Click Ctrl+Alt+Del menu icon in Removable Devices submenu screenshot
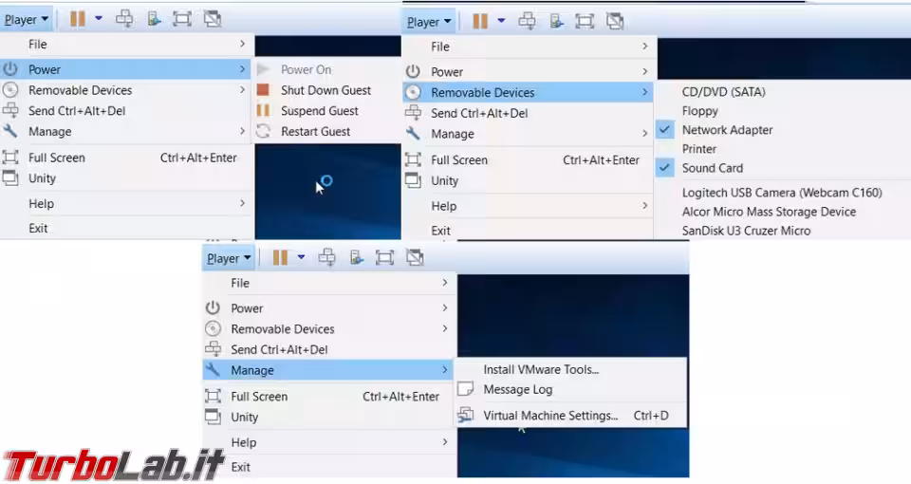This screenshot has height=484, width=911. coord(413,113)
